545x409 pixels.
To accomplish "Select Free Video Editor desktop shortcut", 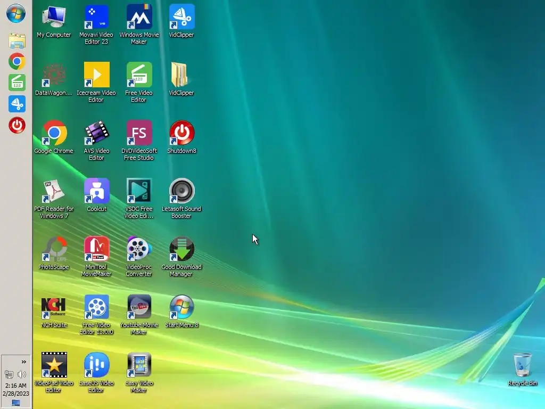I will pos(139,83).
